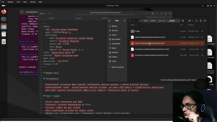Screen dimensions: 217x122
Task: Navigate to labs in path bar
Action: pyautogui.click(x=146, y=21)
